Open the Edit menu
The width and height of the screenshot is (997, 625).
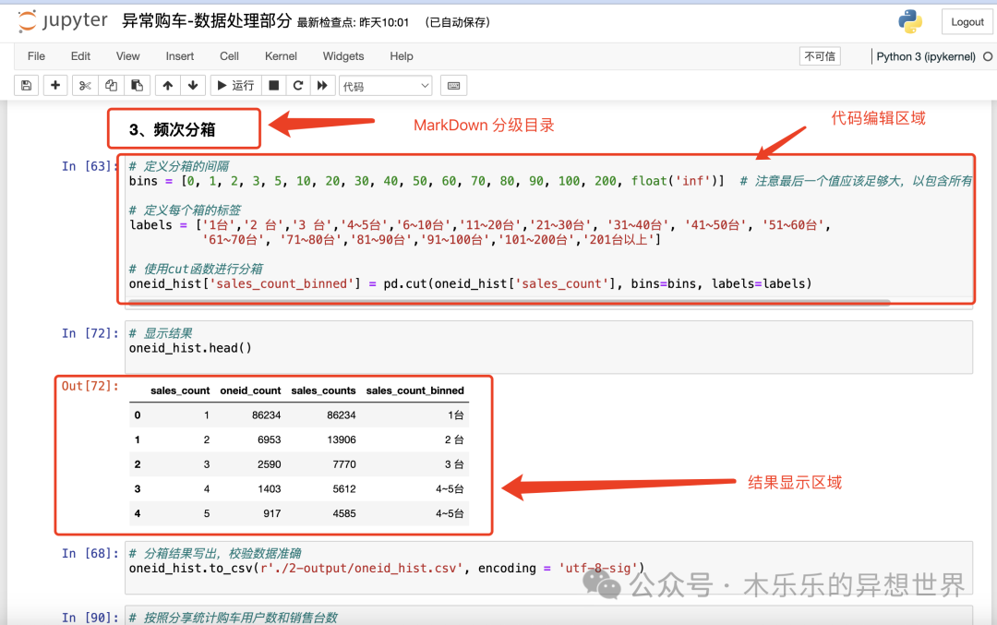tap(80, 56)
